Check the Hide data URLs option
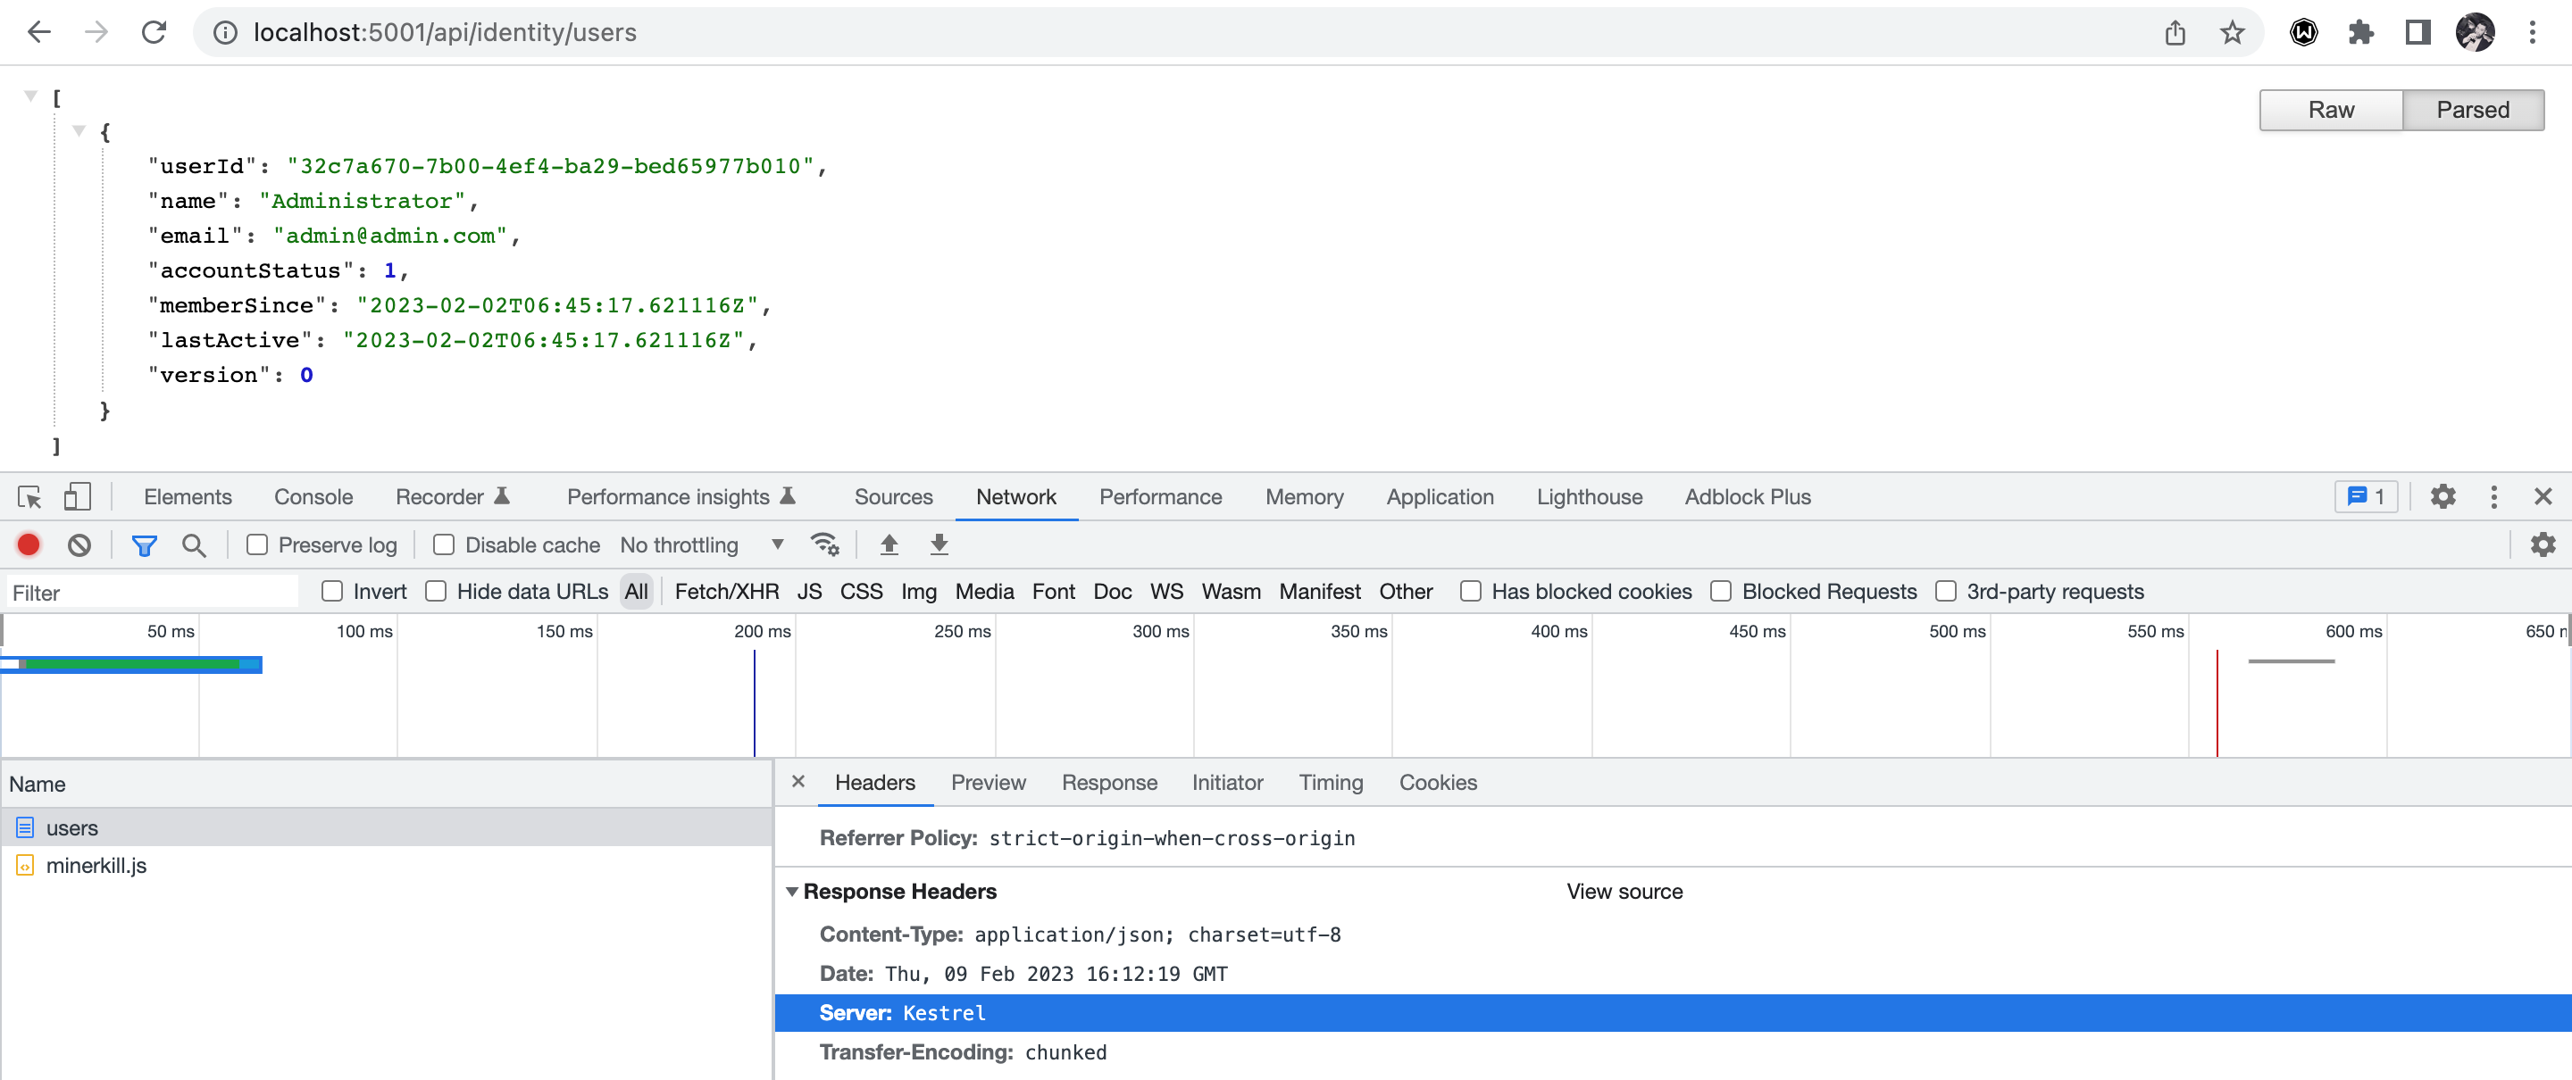 [437, 591]
